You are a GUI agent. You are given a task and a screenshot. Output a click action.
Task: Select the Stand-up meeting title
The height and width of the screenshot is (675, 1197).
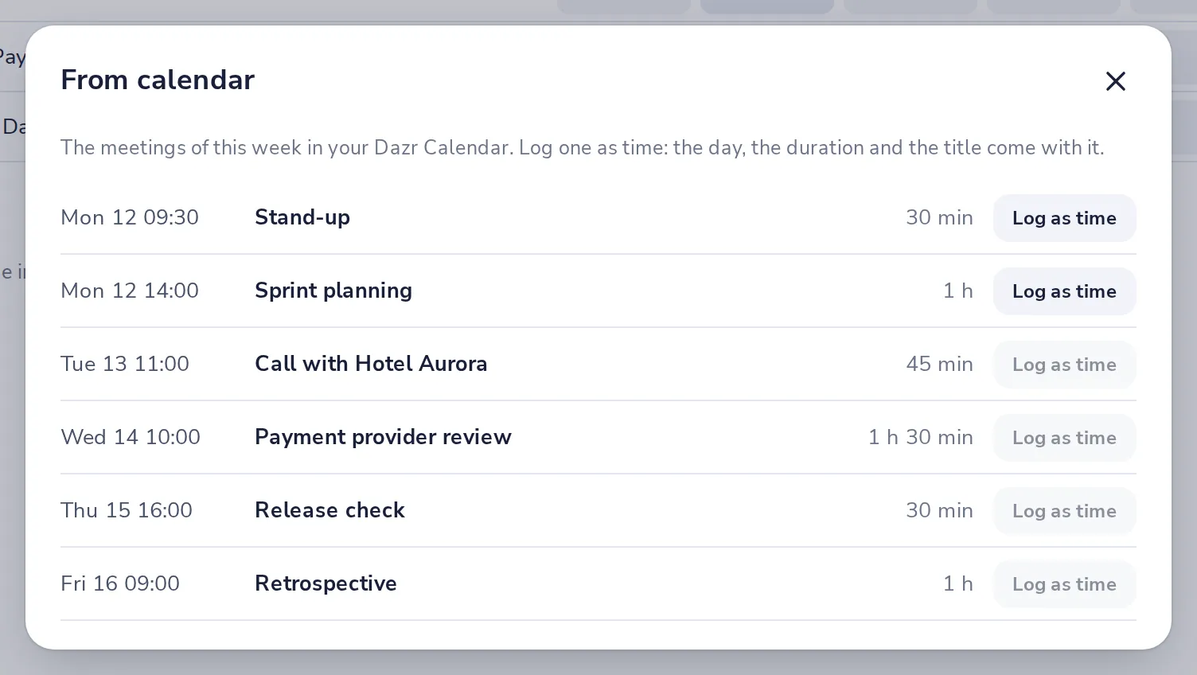point(302,217)
